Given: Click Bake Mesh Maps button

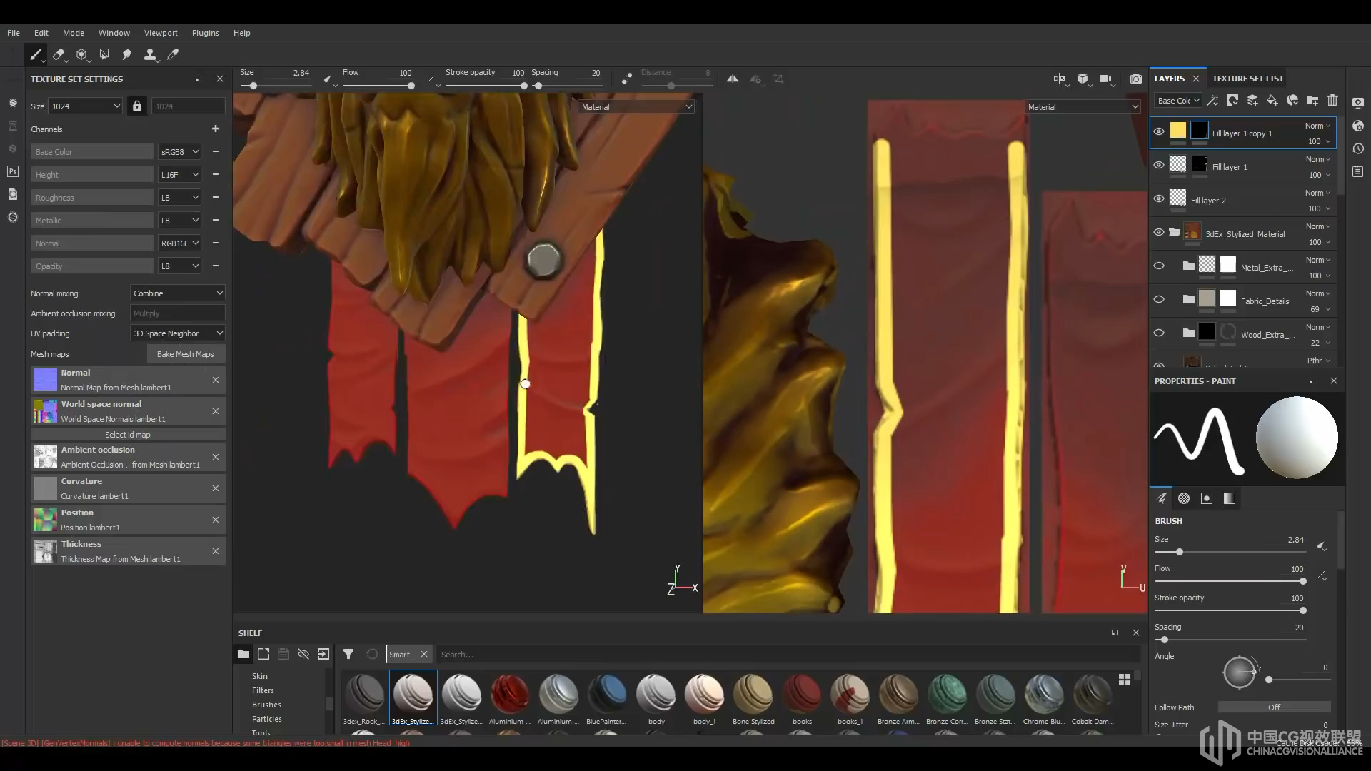Looking at the screenshot, I should point(186,353).
